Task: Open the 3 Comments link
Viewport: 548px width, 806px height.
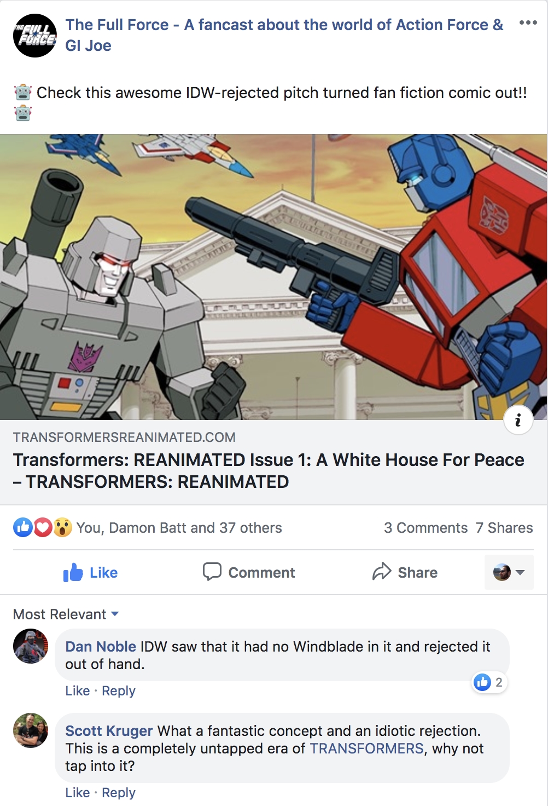Action: click(x=425, y=528)
